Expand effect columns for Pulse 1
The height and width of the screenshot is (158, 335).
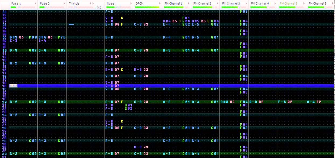[x=36, y=3]
